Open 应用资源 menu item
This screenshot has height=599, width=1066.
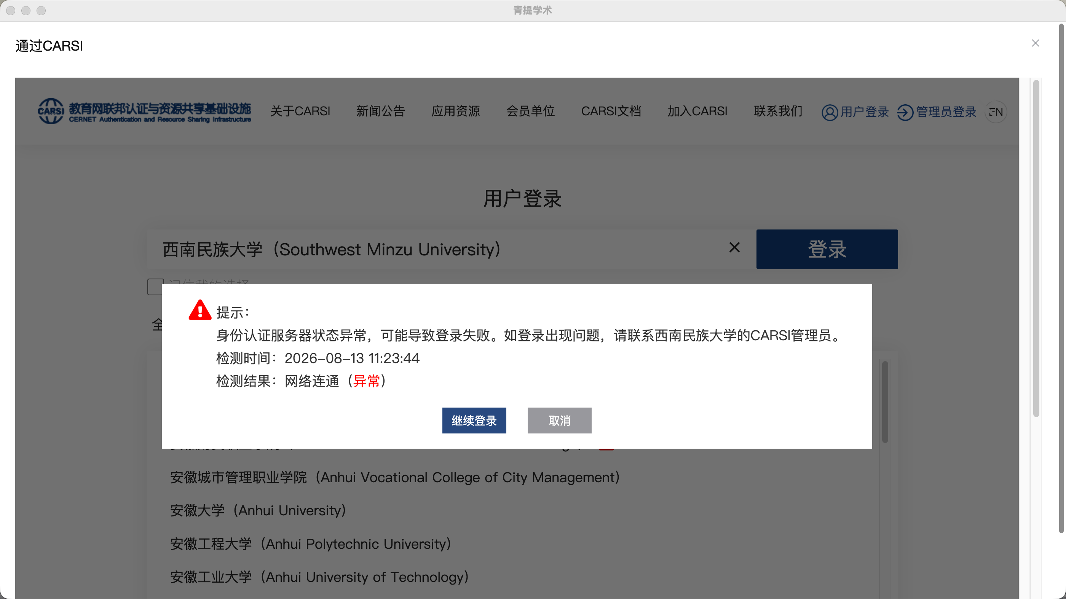[x=456, y=111]
